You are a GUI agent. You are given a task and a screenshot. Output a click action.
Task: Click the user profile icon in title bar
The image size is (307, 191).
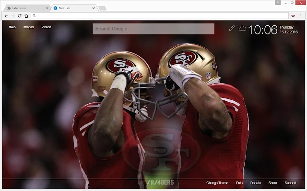point(278,2)
